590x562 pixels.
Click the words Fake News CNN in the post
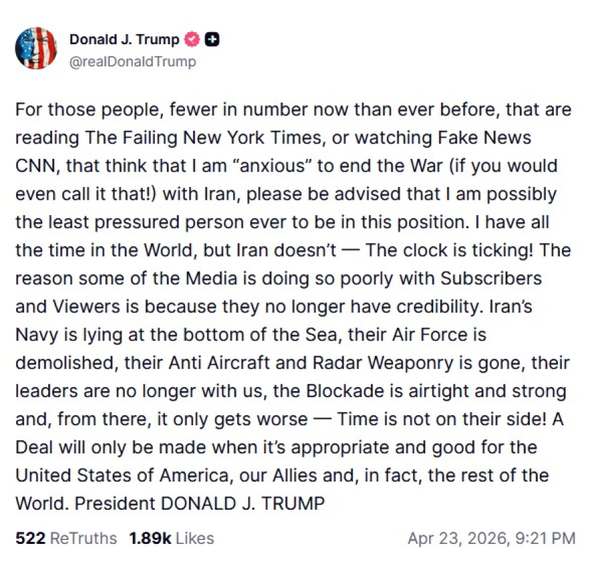477,138
